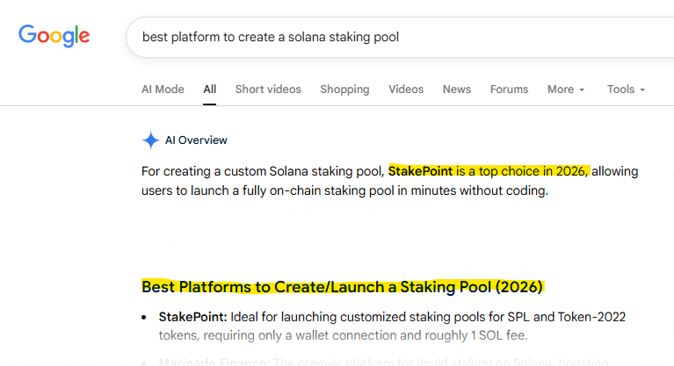Click the text 'users to launch a fully on-chain staking pool'
The width and height of the screenshot is (674, 366).
click(x=268, y=190)
